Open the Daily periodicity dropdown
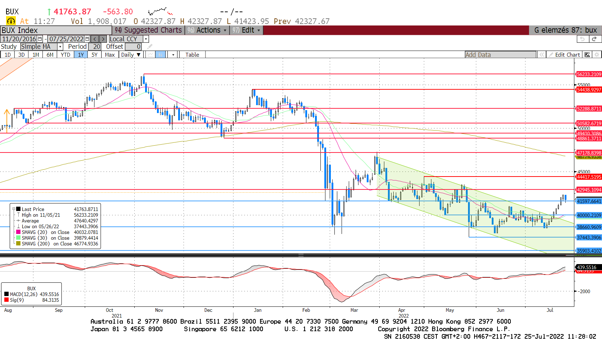Viewport: 602px width, 352px height. click(131, 55)
